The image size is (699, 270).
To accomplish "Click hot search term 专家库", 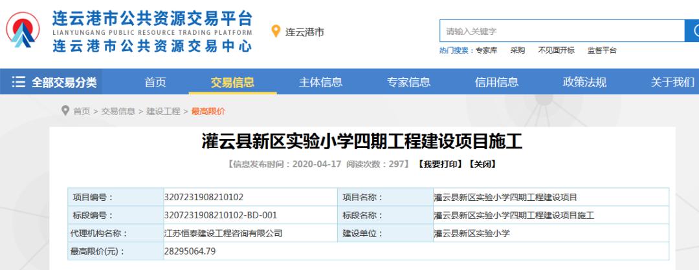I will (486, 50).
